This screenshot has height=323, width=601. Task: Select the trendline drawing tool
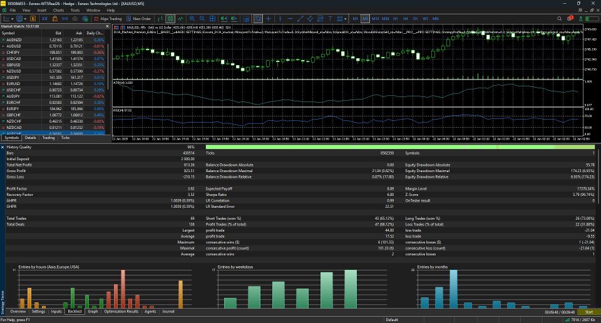[300, 18]
